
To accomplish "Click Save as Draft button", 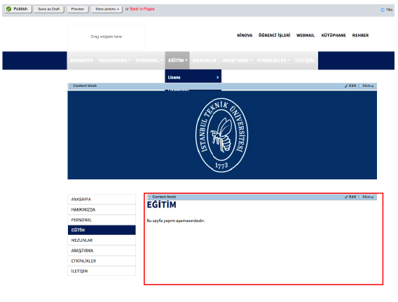I will (x=49, y=9).
